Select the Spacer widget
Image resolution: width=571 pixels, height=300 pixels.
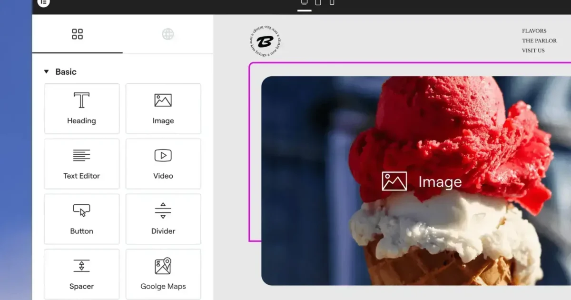pyautogui.click(x=82, y=274)
